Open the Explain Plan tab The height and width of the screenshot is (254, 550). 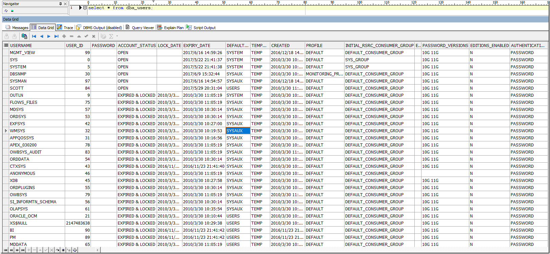tap(171, 27)
